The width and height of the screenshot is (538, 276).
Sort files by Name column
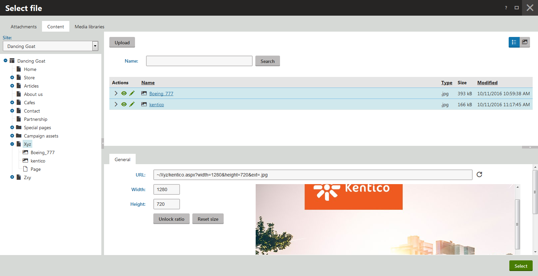pos(148,83)
